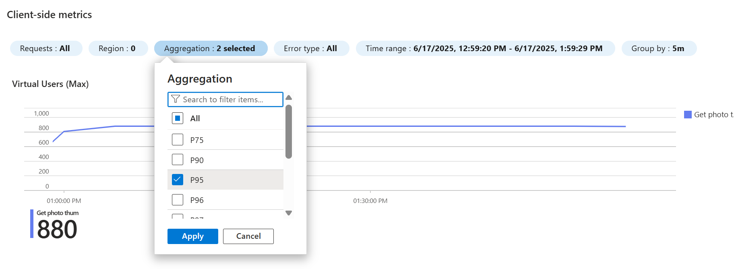
Task: Change the Group by 5m setting
Action: 658,49
